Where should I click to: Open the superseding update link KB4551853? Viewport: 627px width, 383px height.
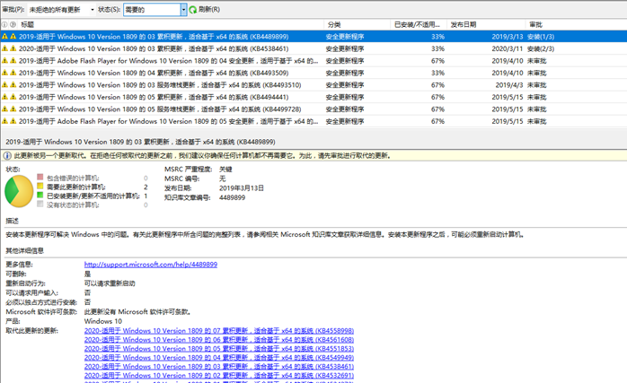click(x=219, y=349)
